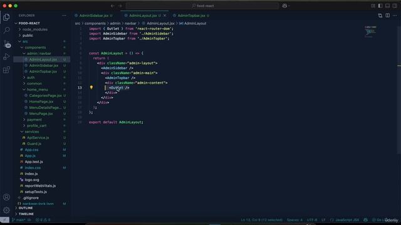Open the Search view icon

pos(6,31)
